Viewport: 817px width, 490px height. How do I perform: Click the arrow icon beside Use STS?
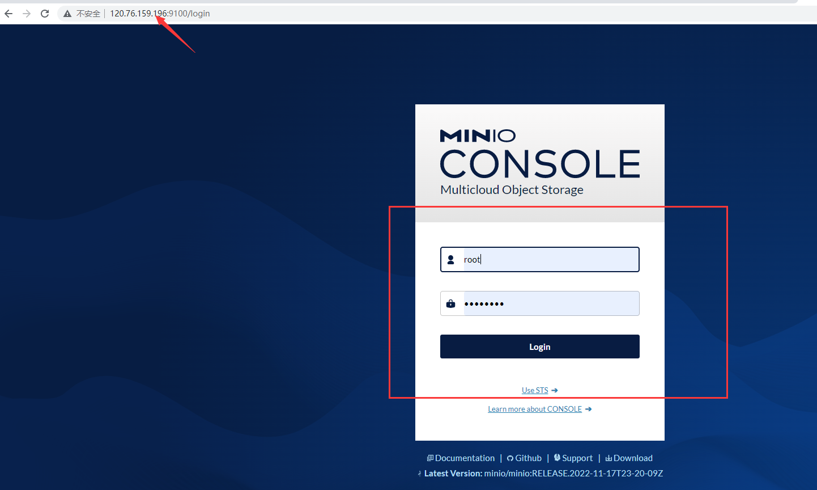point(555,390)
